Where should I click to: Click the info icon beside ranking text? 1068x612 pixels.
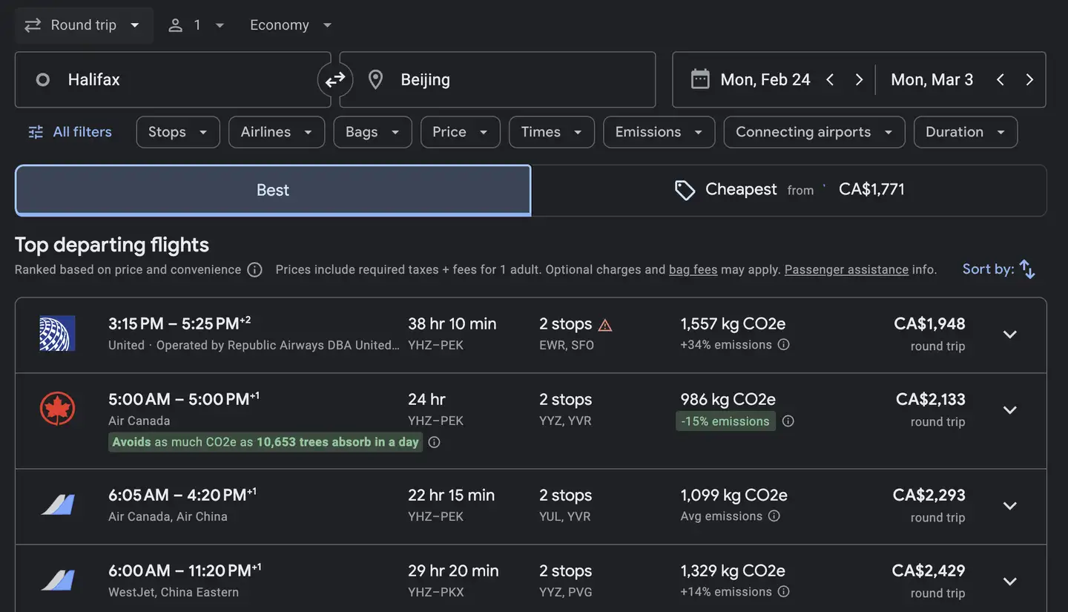254,270
